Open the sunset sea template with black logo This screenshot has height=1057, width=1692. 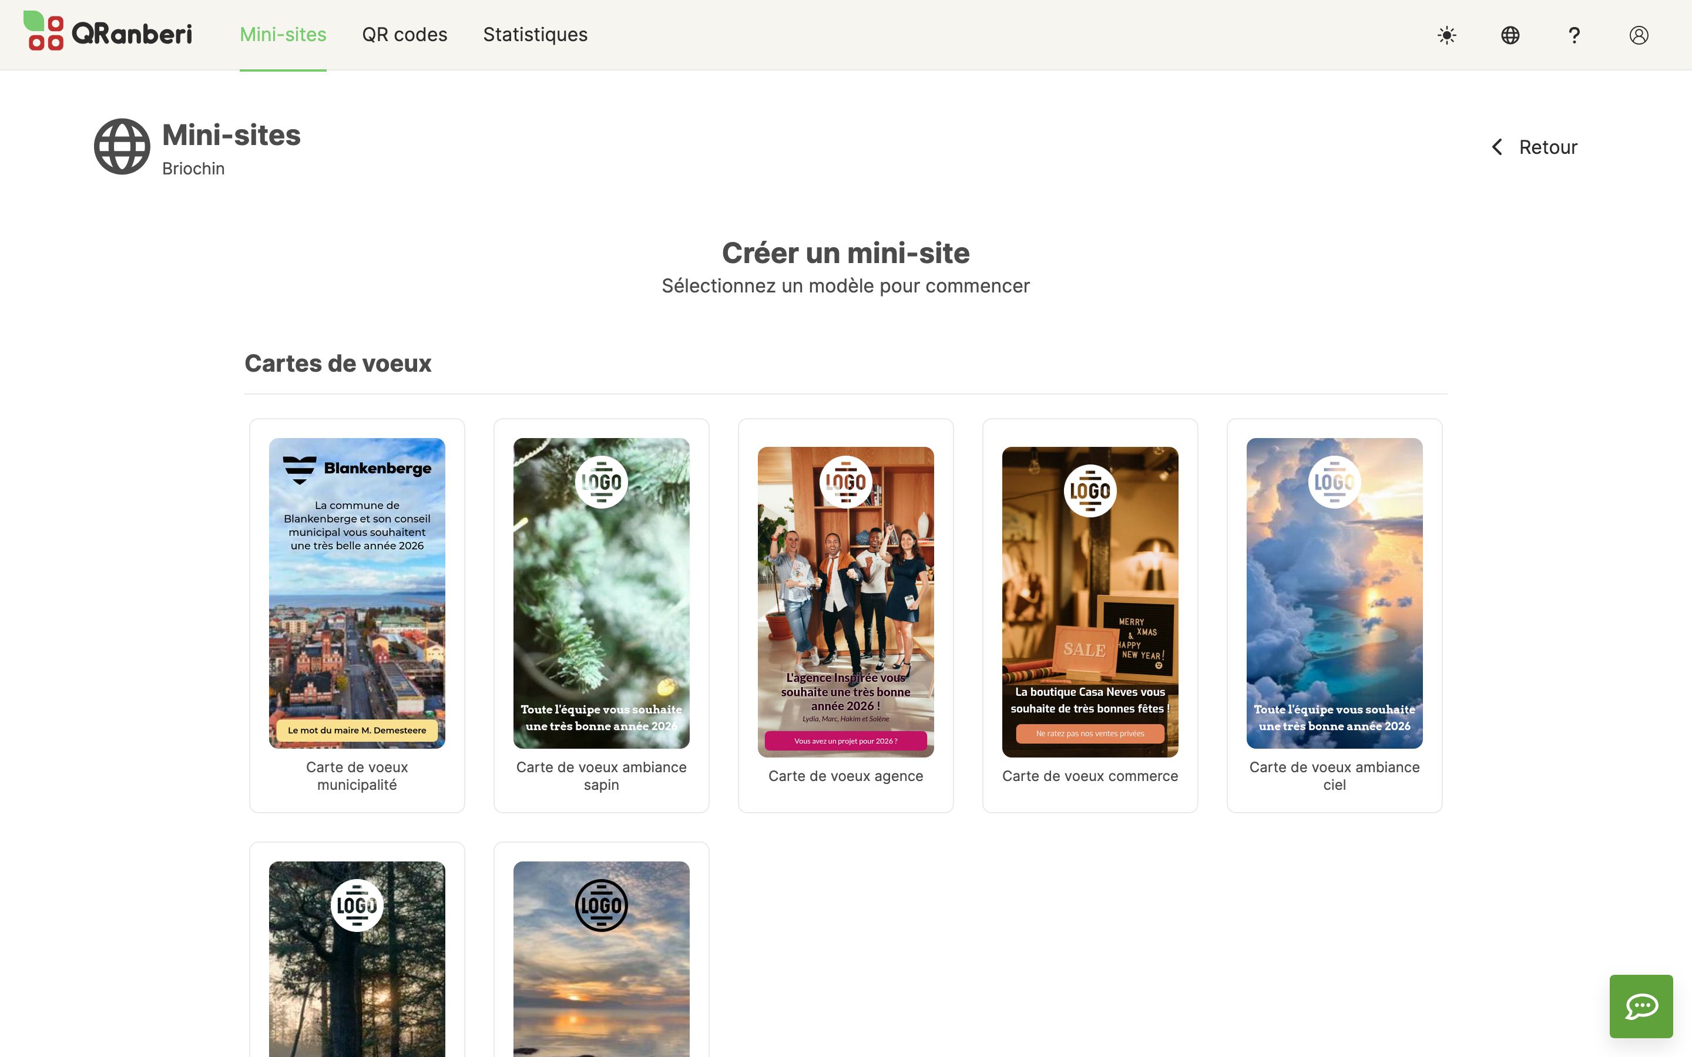(600, 965)
